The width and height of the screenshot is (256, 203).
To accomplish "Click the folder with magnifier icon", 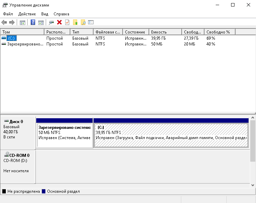I will point(83,23).
